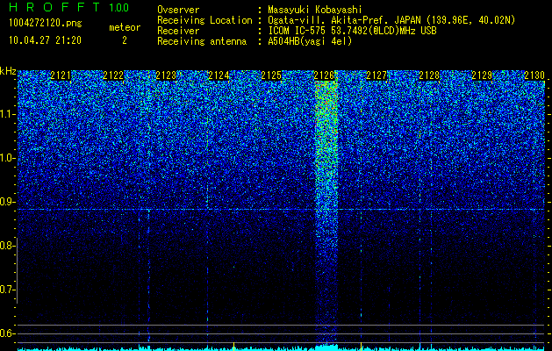Click the 2128 time marker
This screenshot has width=552, height=351.
coord(429,75)
